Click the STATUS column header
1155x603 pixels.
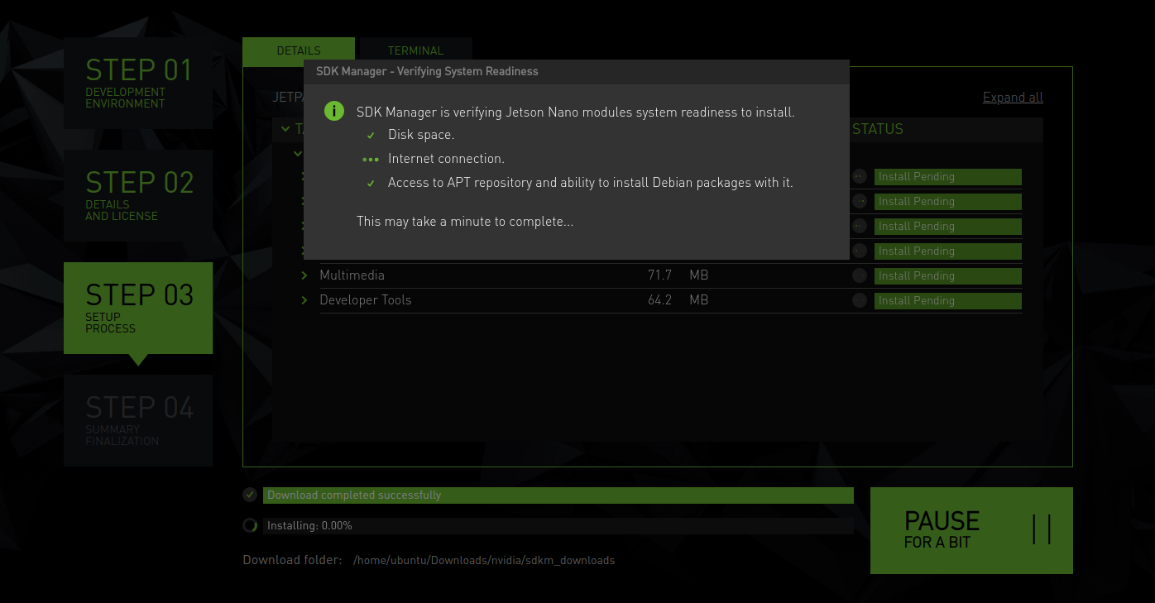[878, 129]
